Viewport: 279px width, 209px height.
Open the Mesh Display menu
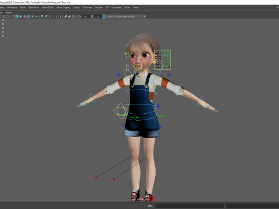63,8
